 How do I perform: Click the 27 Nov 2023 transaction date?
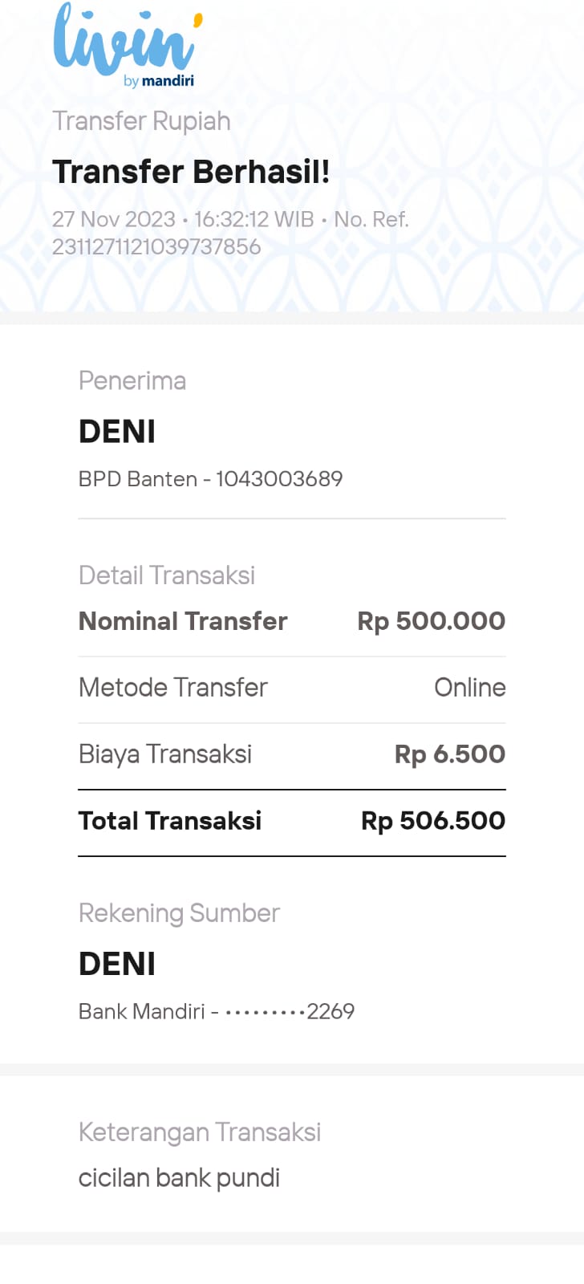pyautogui.click(x=113, y=219)
